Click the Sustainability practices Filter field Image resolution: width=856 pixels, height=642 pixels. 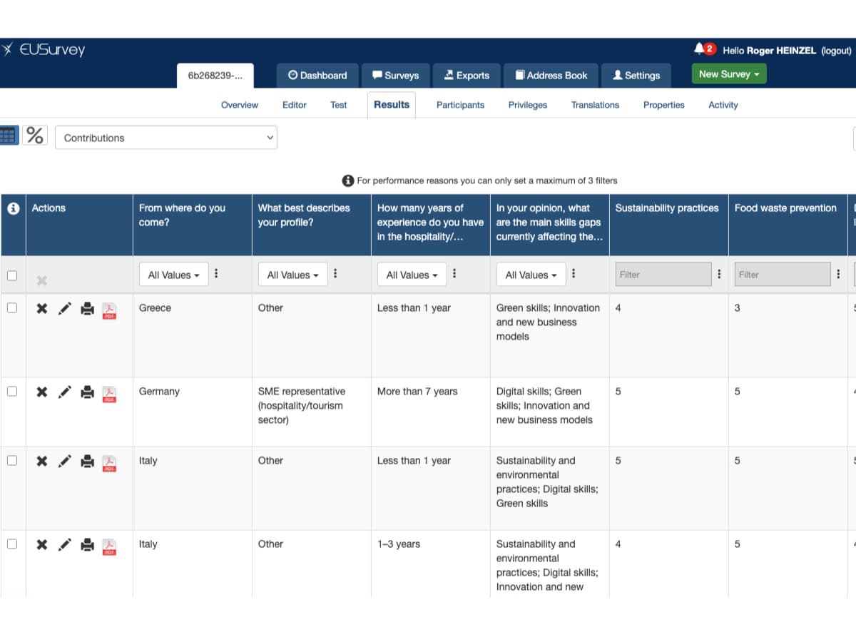click(663, 275)
